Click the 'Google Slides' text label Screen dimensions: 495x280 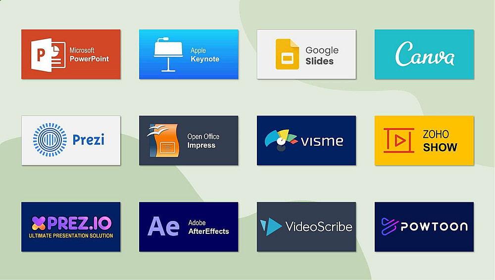pyautogui.click(x=322, y=56)
